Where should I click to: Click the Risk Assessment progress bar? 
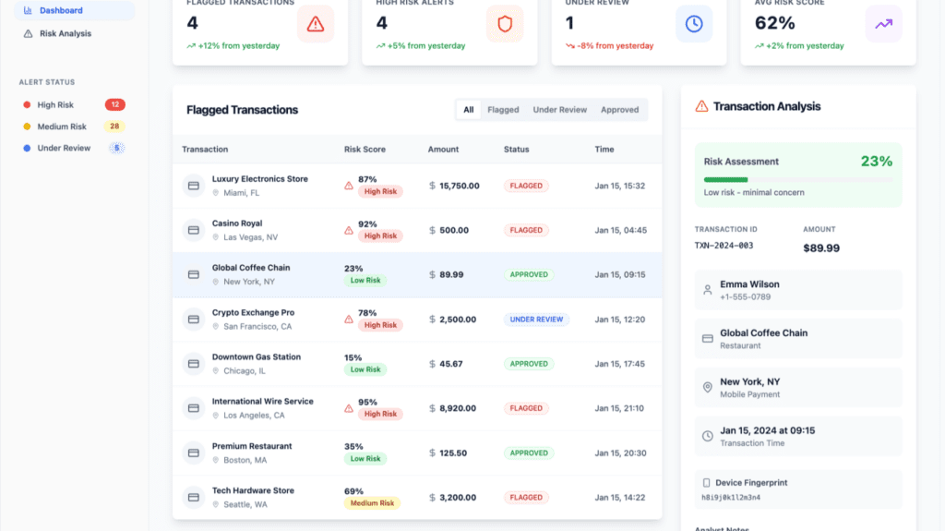[x=797, y=179]
